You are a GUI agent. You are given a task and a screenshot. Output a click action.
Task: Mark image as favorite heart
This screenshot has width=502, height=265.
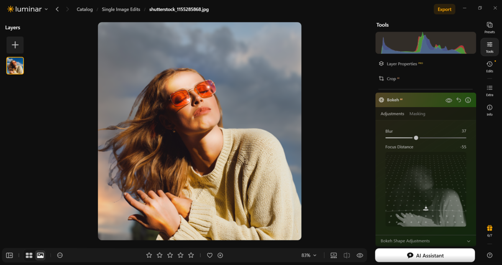pos(210,255)
